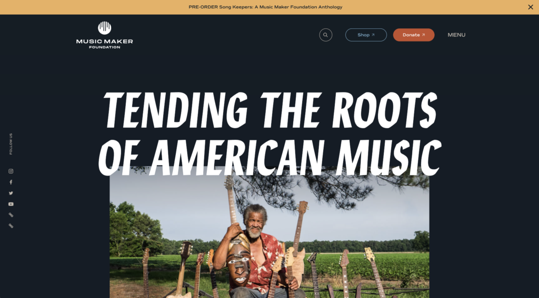Click the piano-keys circle logo emblem

(105, 28)
